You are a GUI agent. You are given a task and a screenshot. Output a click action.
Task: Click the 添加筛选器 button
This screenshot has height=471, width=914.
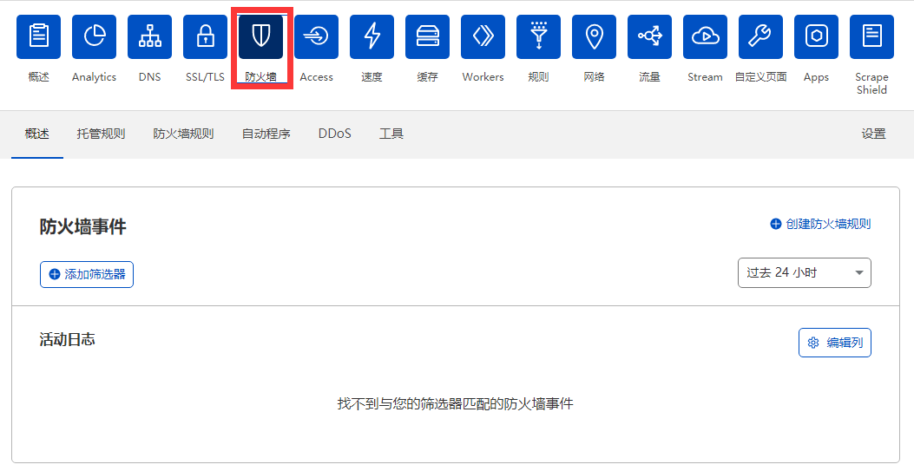point(87,274)
